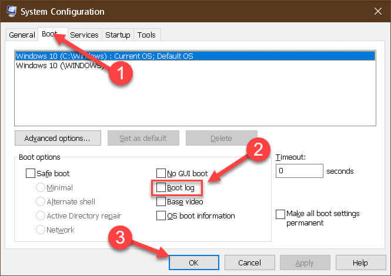The image size is (391, 276).
Task: Switch to the General tab
Action: coord(22,35)
